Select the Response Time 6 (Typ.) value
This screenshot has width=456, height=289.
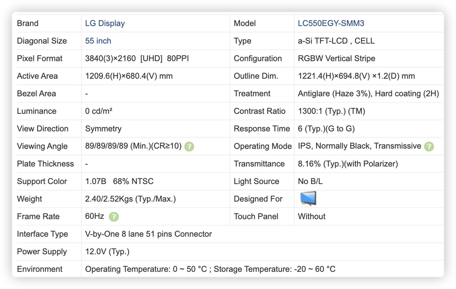pyautogui.click(x=326, y=129)
